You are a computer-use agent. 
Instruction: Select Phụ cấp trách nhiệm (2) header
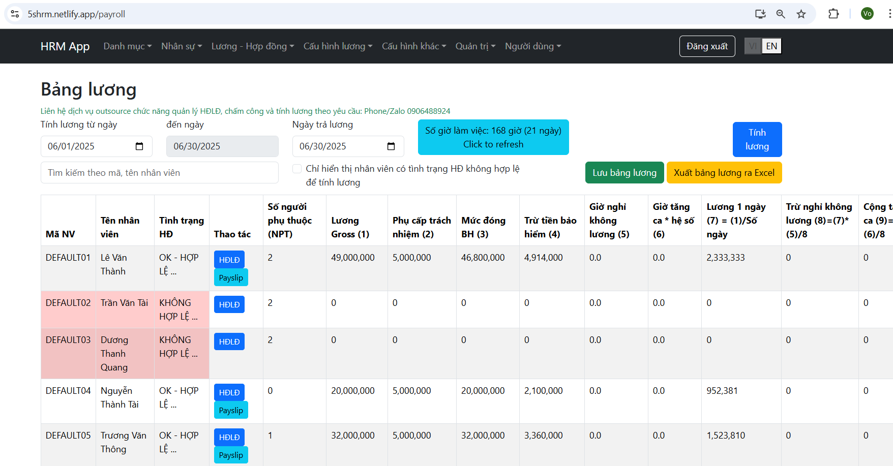[x=422, y=221]
